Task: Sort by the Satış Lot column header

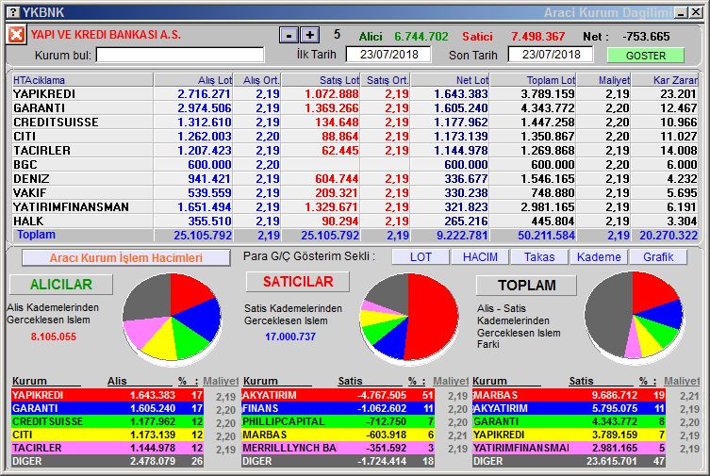Action: pos(321,80)
